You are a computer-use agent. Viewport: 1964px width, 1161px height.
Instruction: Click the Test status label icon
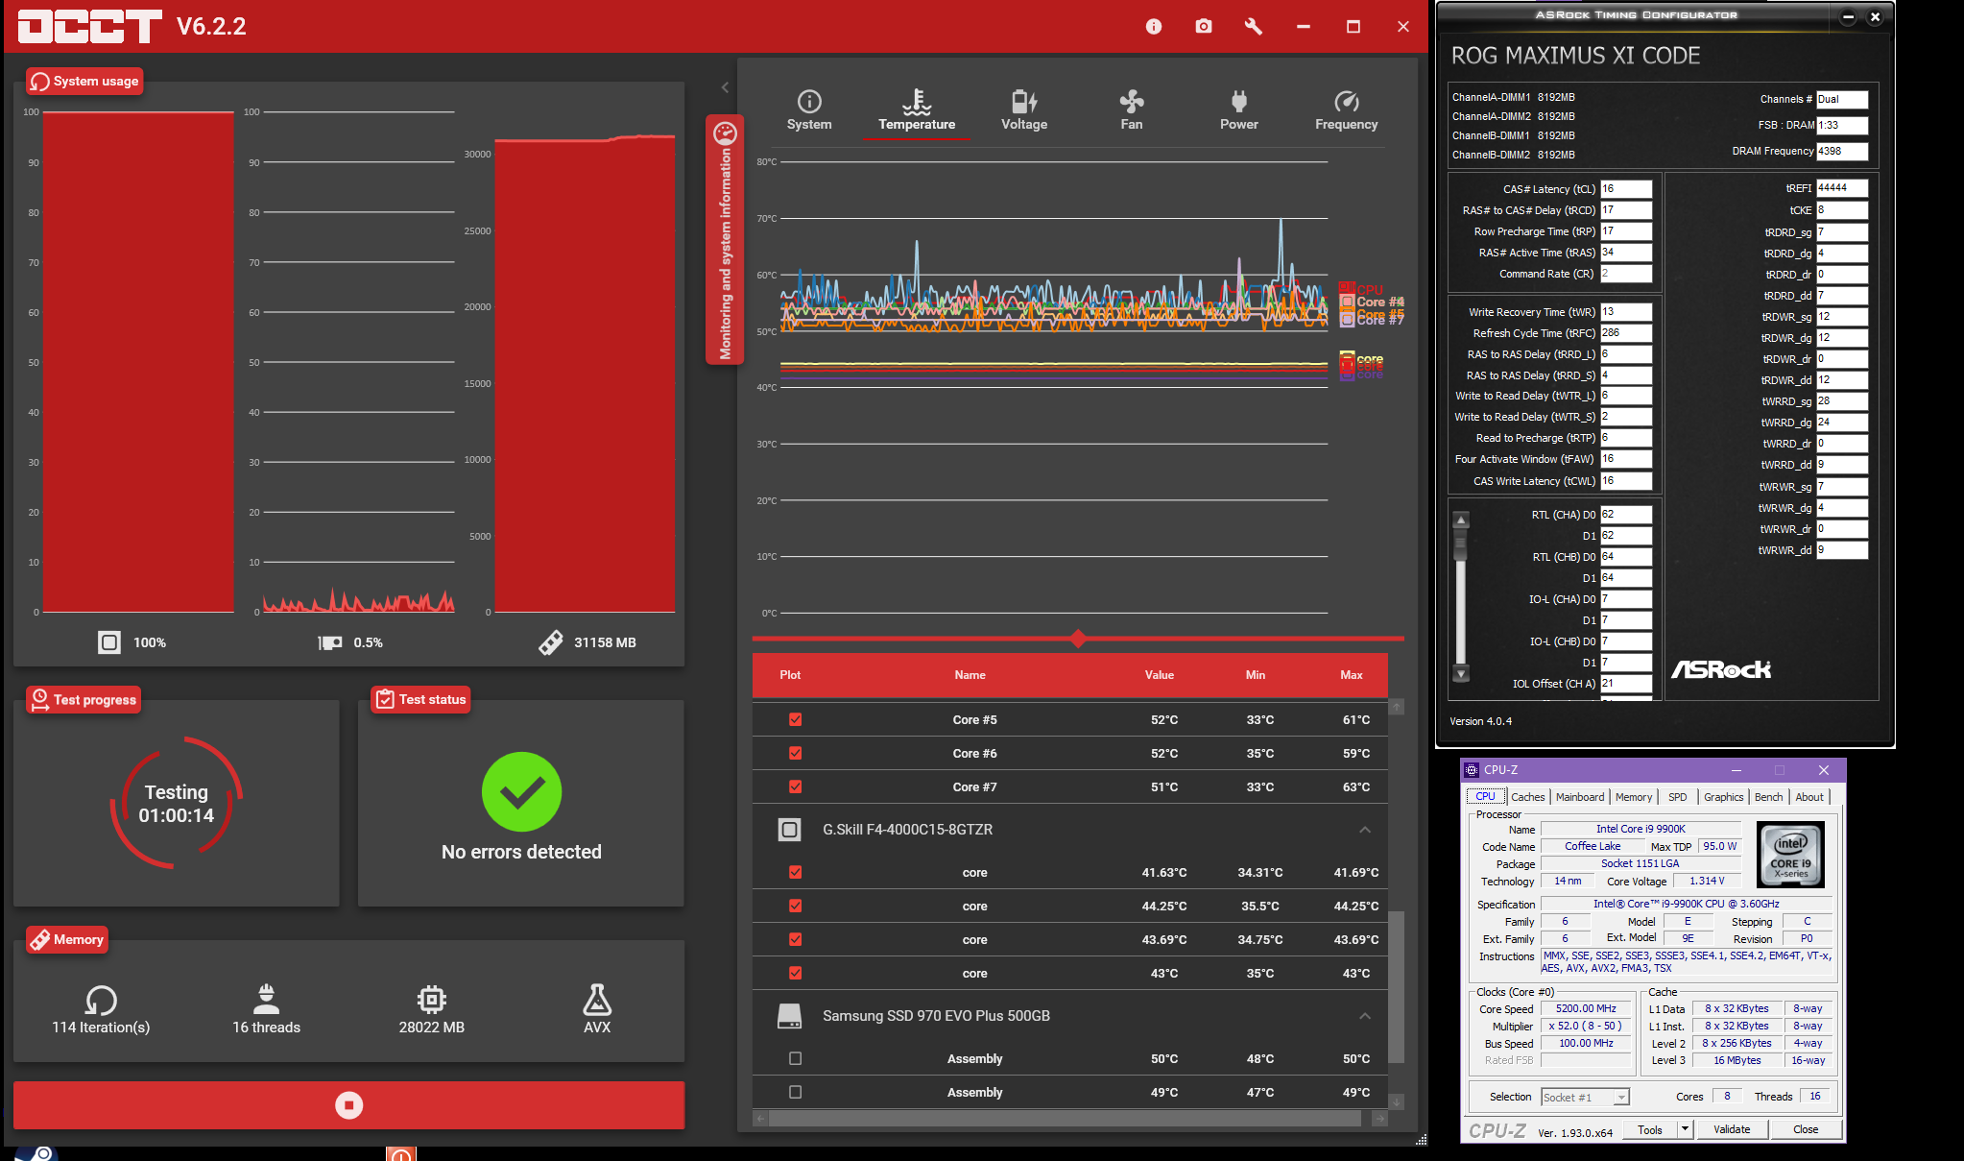click(x=385, y=699)
